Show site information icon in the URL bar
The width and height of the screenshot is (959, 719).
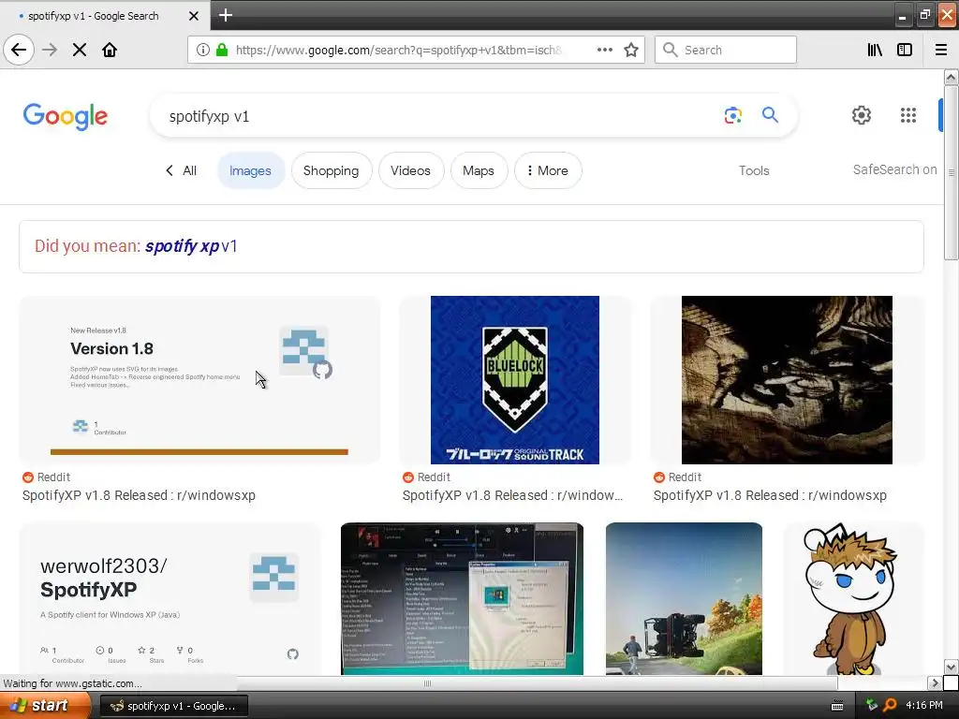(203, 50)
